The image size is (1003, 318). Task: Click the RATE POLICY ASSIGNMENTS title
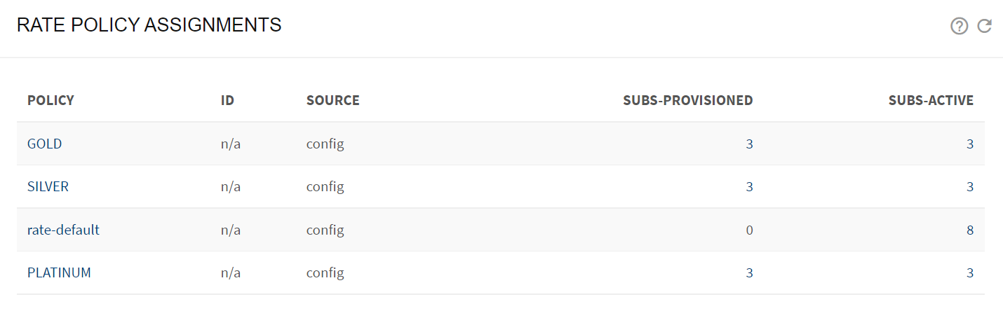tap(149, 25)
